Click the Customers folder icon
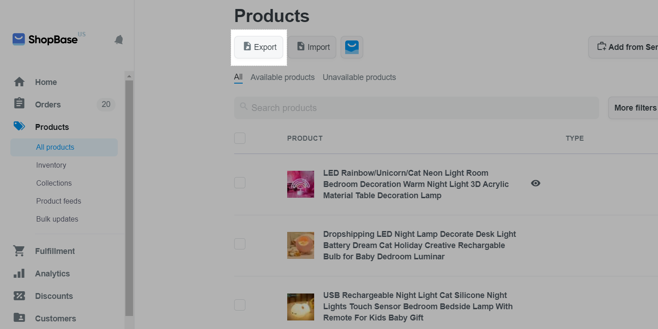 [19, 318]
